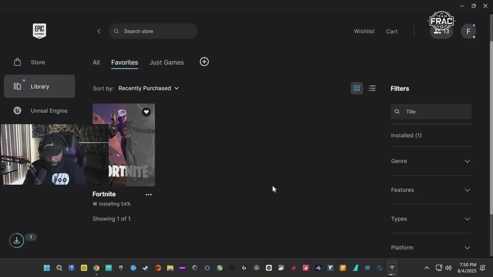493x277 pixels.
Task: Open Steam from the taskbar
Action: click(146, 268)
